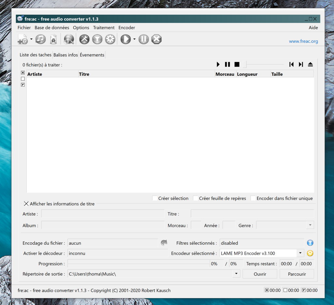Eject the disc with the eject icon
The height and width of the screenshot is (305, 334).
point(311,64)
